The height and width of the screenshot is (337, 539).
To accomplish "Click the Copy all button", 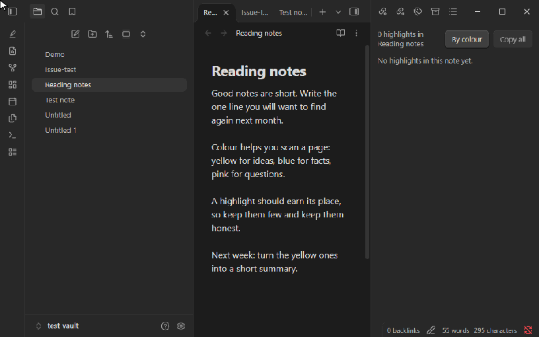I will click(x=513, y=39).
